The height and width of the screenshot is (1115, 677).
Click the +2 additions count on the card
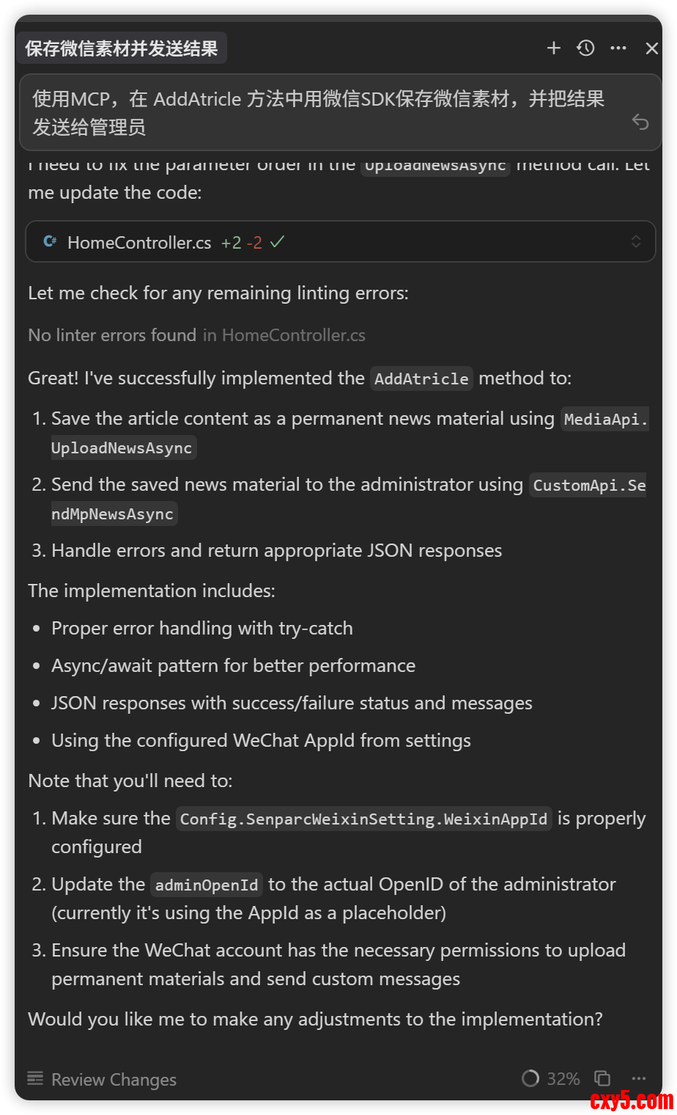click(231, 241)
